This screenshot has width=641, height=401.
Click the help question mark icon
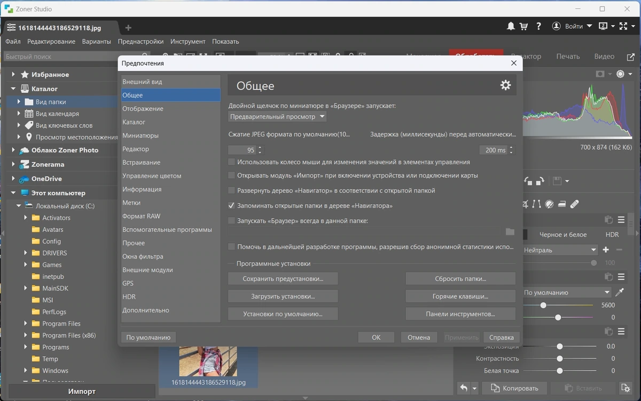tap(538, 26)
